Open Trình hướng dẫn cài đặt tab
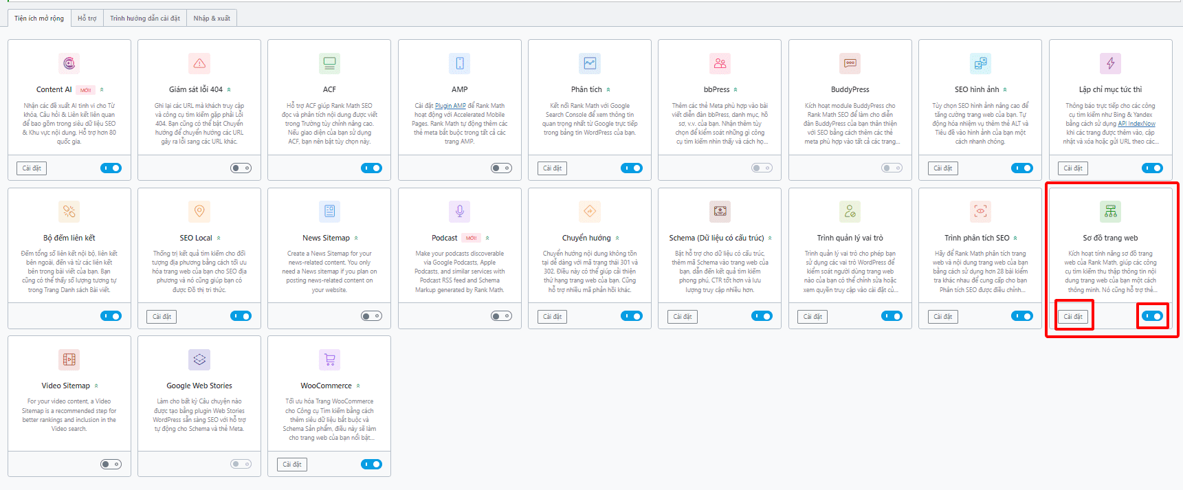The image size is (1183, 490). pos(145,18)
